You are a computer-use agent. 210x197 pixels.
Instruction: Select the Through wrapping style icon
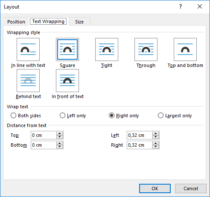point(146,49)
